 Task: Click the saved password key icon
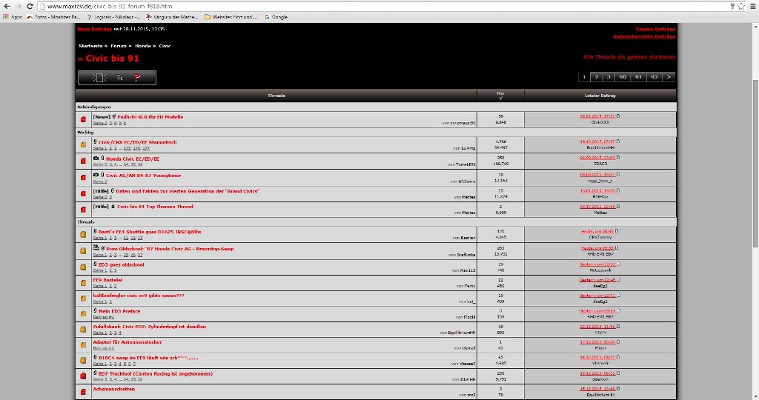pos(732,5)
